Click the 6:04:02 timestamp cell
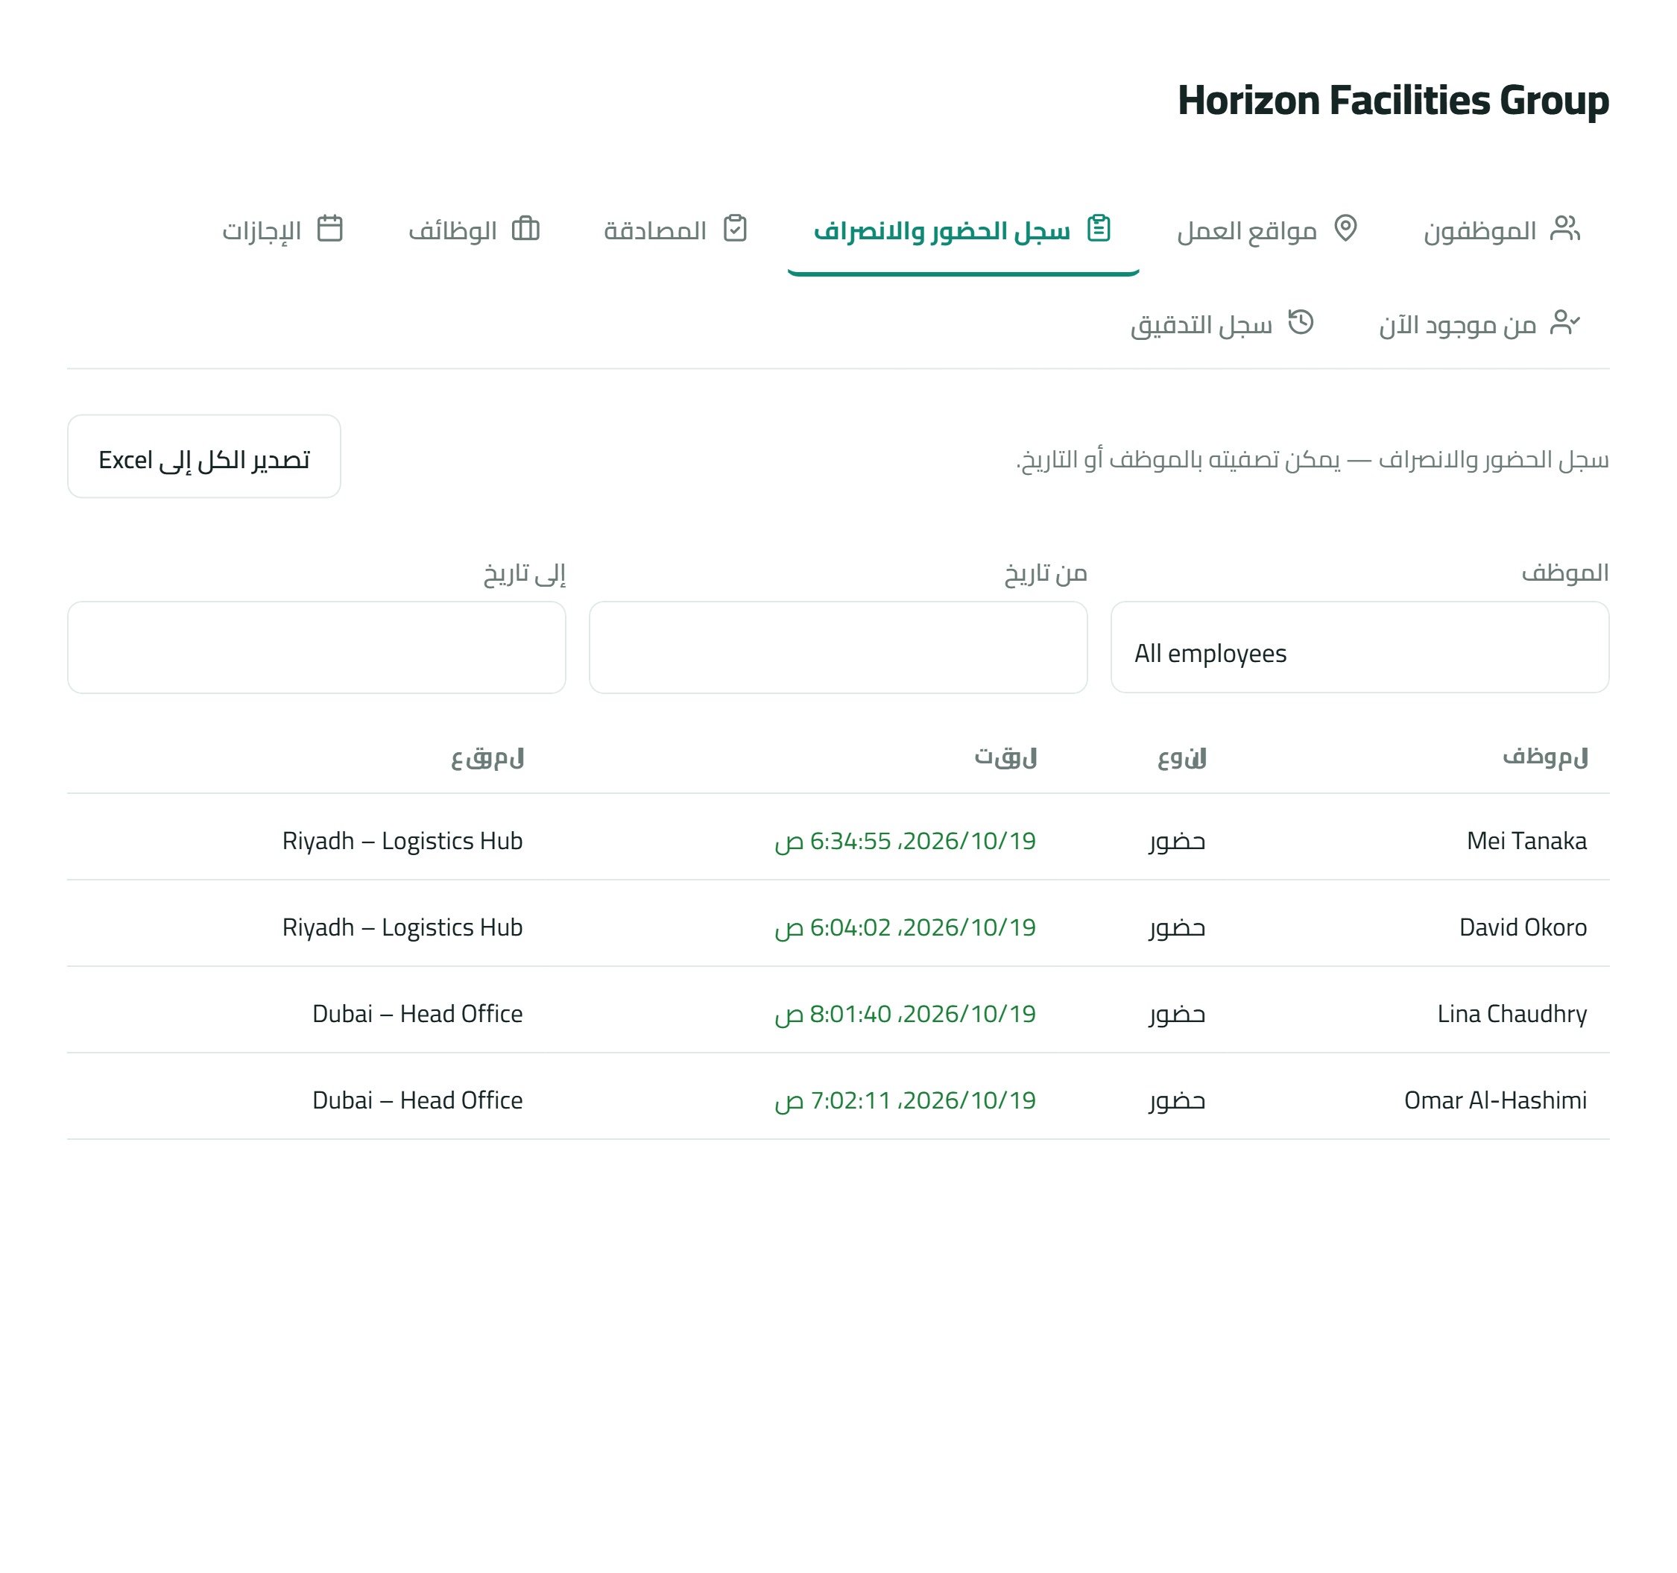 905,927
